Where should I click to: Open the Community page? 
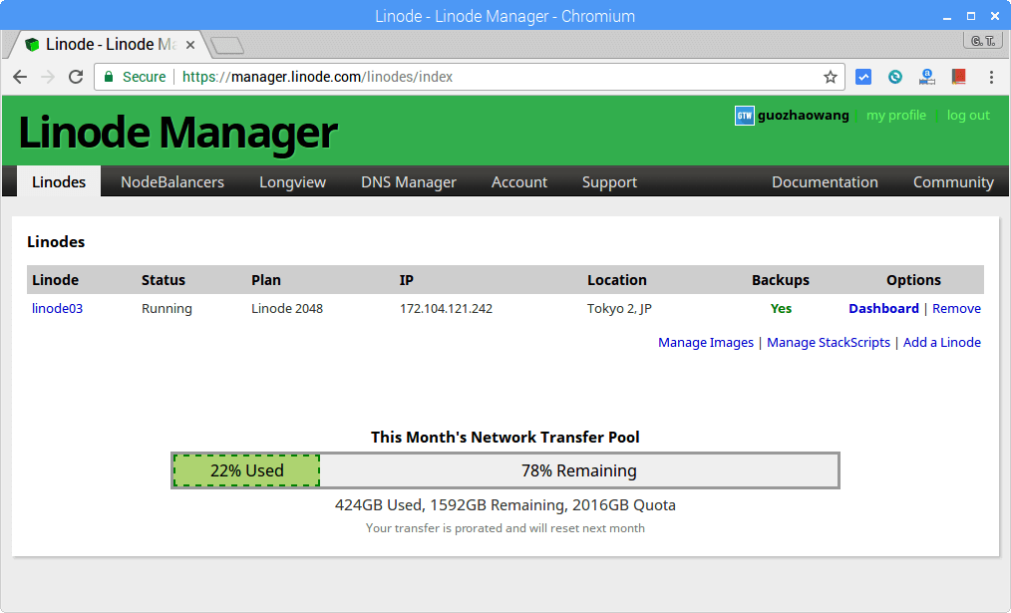coord(953,181)
